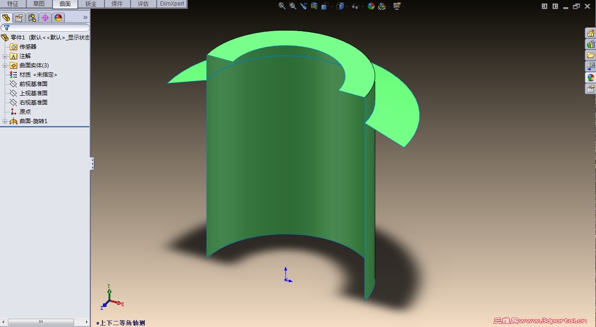Click the previous document window arrow
The width and height of the screenshot is (596, 327).
544,6
